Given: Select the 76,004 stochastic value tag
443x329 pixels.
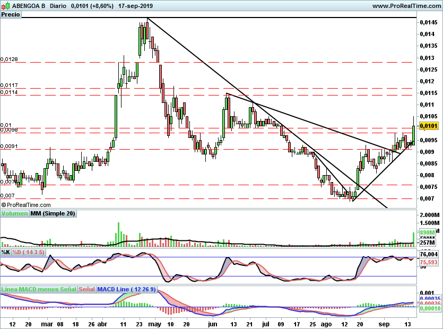Looking at the screenshot, I should [x=429, y=254].
